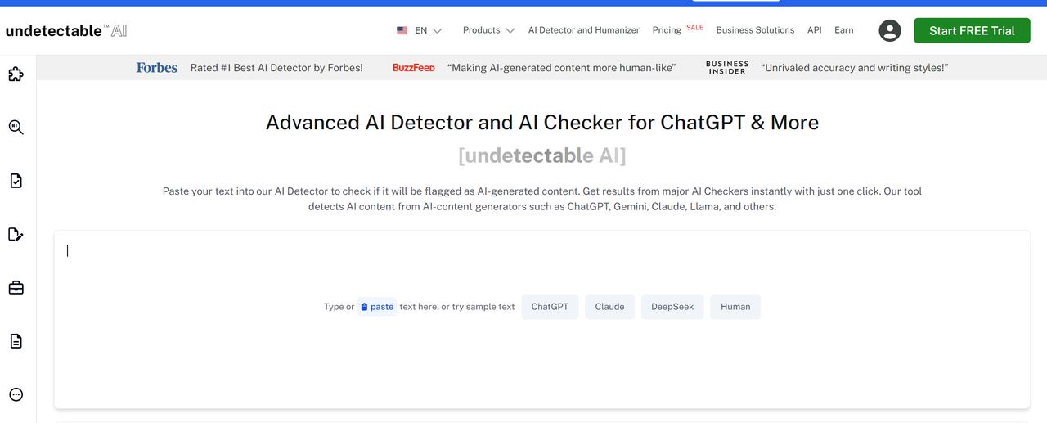Click the Forbes logo in banner
Image resolution: width=1047 pixels, height=423 pixels.
[x=157, y=68]
